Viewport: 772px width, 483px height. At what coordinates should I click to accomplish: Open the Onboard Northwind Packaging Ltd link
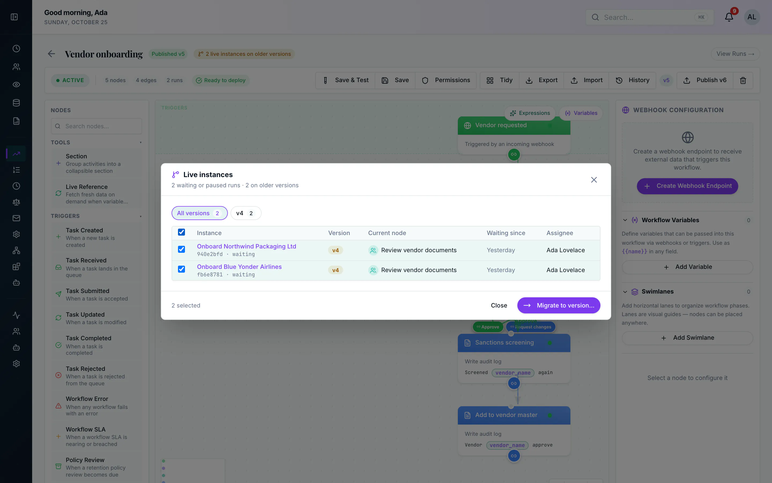click(x=246, y=246)
